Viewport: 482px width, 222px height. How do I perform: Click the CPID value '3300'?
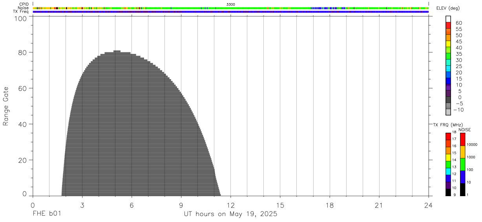(x=230, y=4)
